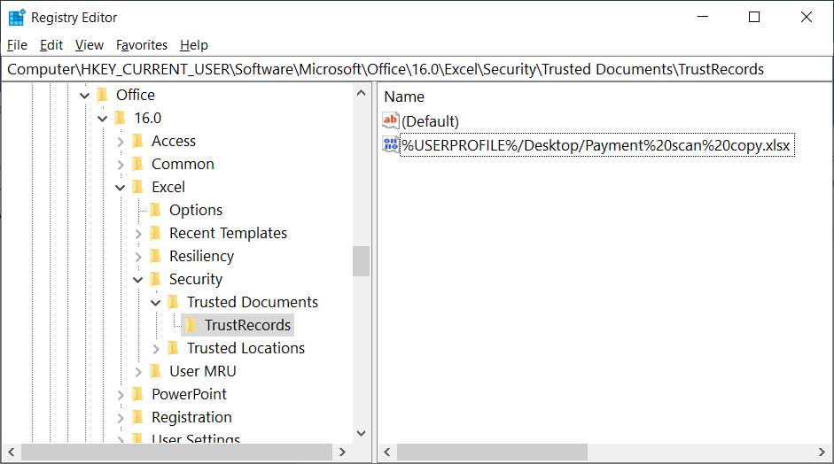
Task: Select the TrustRecords key label
Action: coord(248,325)
